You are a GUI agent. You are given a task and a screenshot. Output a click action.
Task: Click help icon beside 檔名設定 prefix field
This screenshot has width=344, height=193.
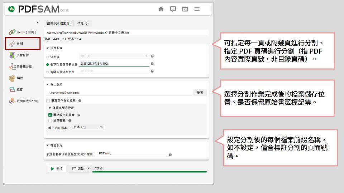(x=170, y=155)
